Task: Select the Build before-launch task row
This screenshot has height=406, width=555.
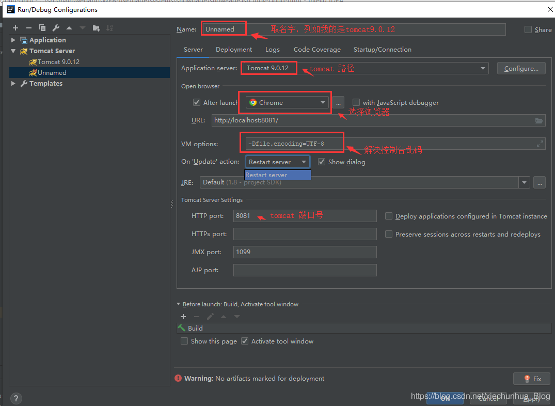Action: click(x=364, y=328)
